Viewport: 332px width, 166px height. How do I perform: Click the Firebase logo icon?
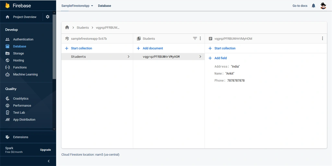coord(7,6)
